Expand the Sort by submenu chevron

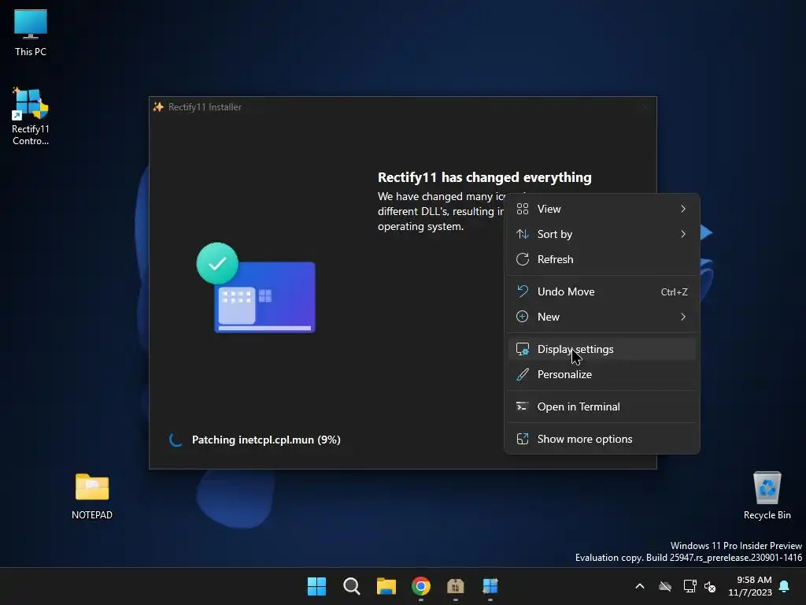click(683, 234)
